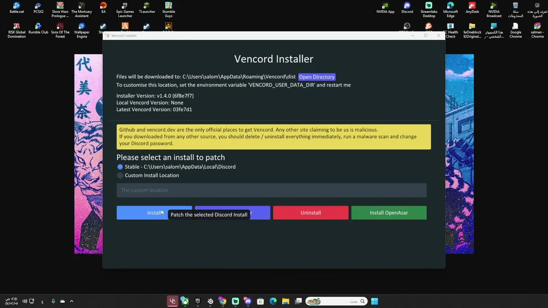Image resolution: width=548 pixels, height=308 pixels.
Task: Click the yellow malware warning banner
Action: point(274,137)
